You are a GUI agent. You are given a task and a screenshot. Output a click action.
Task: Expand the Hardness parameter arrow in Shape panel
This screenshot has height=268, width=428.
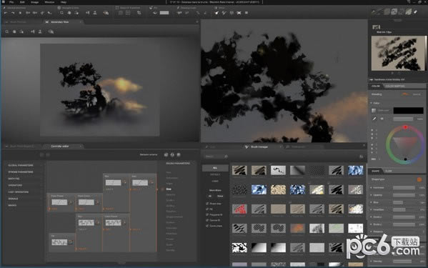[x=371, y=188]
